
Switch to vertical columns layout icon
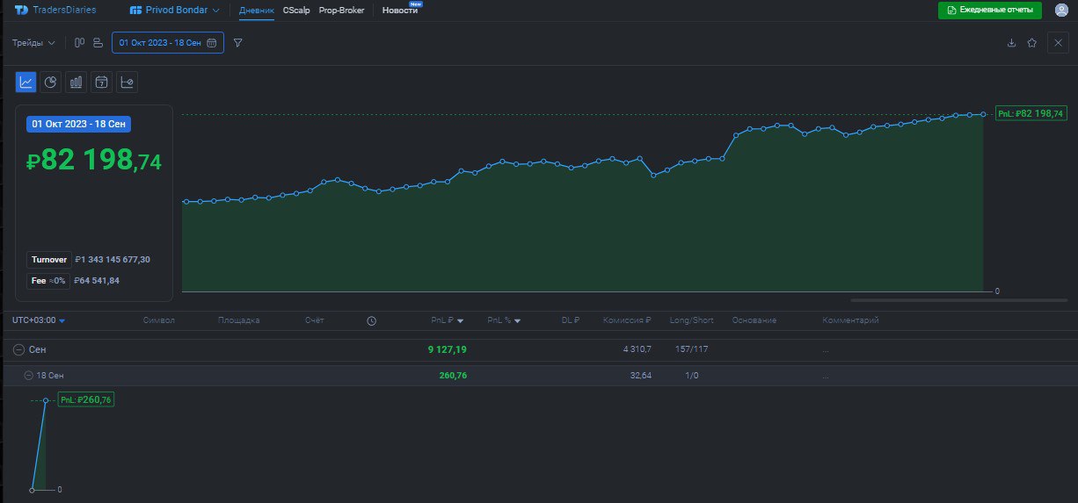click(x=79, y=42)
